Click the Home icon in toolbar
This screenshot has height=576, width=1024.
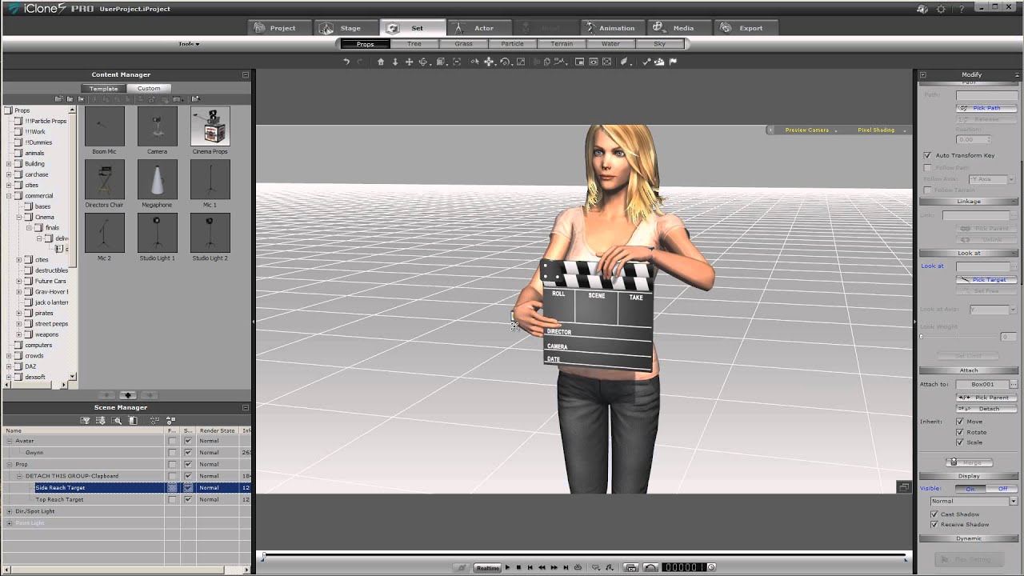point(381,62)
